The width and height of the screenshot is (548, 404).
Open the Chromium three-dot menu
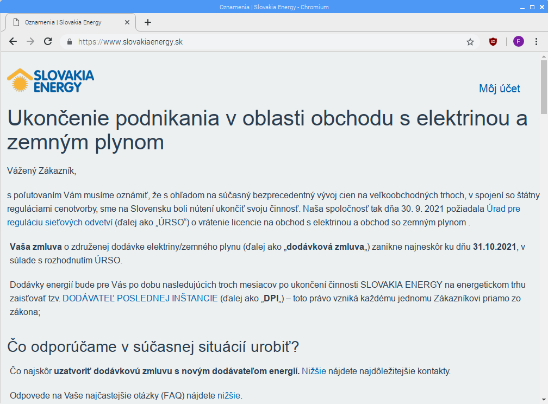[536, 42]
